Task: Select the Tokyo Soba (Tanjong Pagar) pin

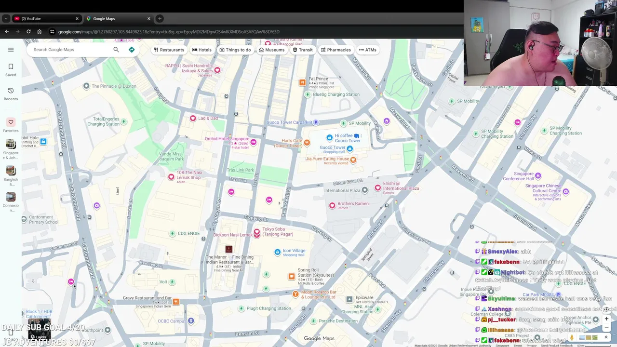Action: (257, 233)
